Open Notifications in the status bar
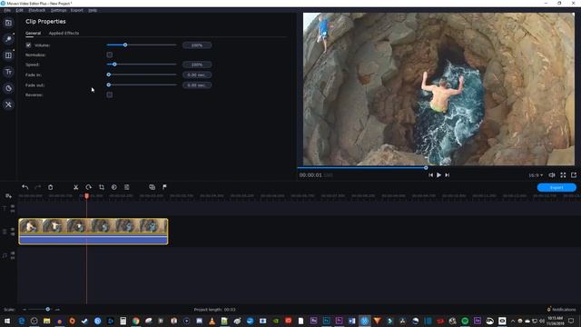The width and height of the screenshot is (581, 327). (562, 310)
